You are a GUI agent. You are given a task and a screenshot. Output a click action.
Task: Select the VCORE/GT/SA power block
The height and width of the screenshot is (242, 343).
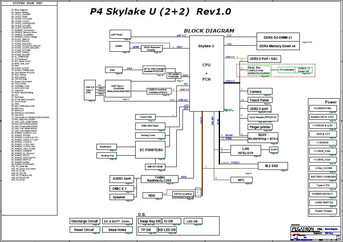coord(323,108)
